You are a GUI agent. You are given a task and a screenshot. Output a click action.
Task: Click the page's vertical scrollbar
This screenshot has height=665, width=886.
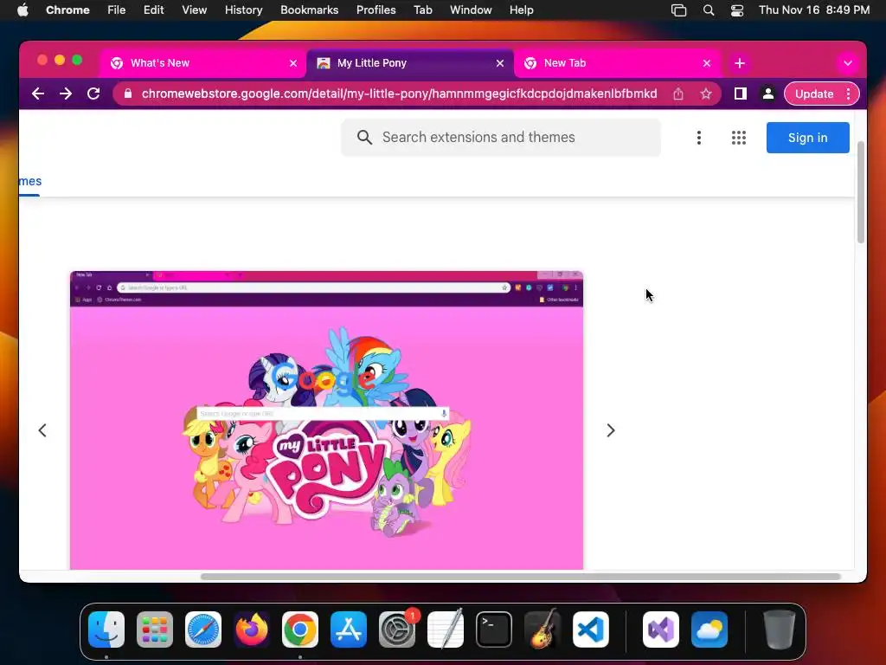point(861,192)
